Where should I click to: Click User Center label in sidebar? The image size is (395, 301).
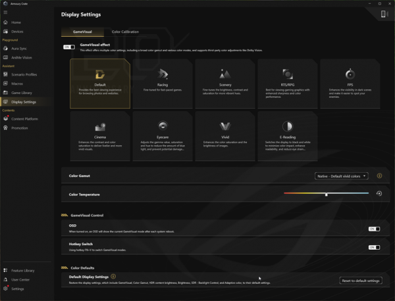coord(20,279)
